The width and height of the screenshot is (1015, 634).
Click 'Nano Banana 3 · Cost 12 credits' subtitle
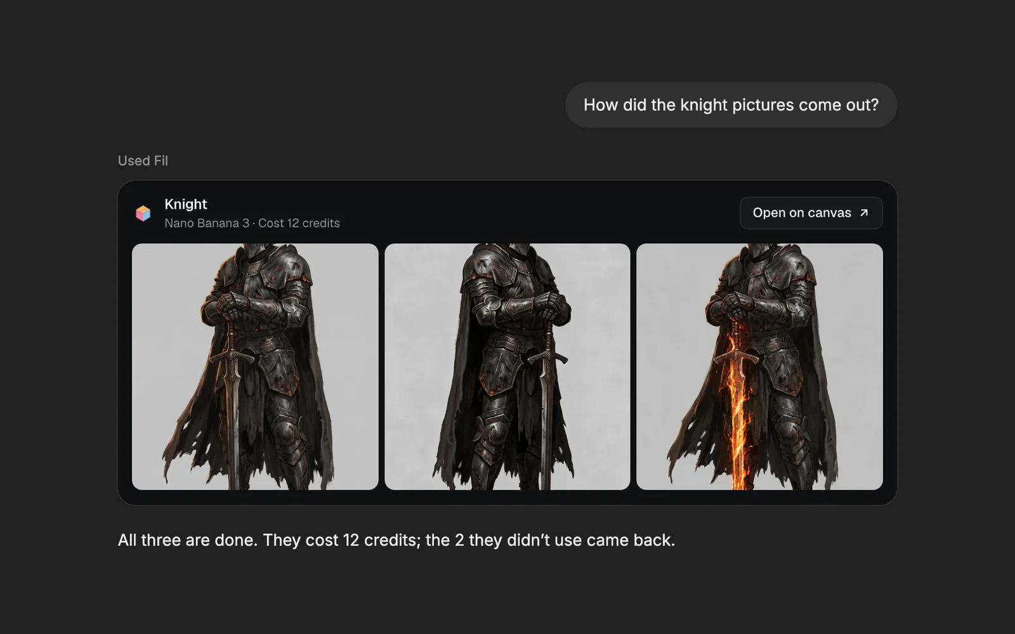(252, 223)
